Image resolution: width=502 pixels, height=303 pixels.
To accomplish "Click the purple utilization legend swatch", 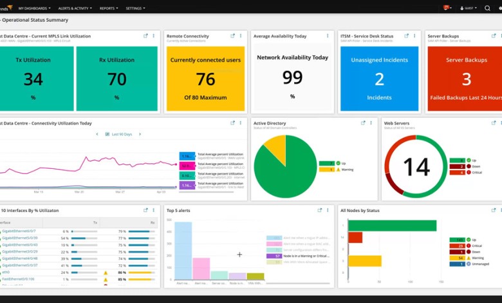I will [187, 185].
